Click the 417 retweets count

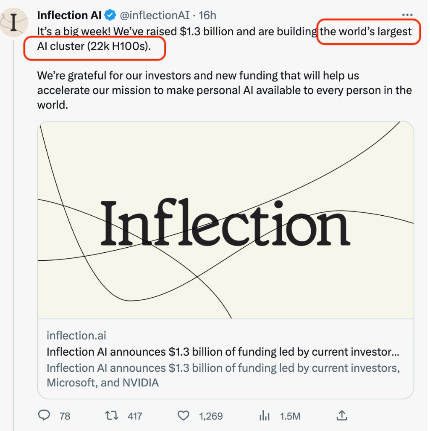(x=134, y=416)
